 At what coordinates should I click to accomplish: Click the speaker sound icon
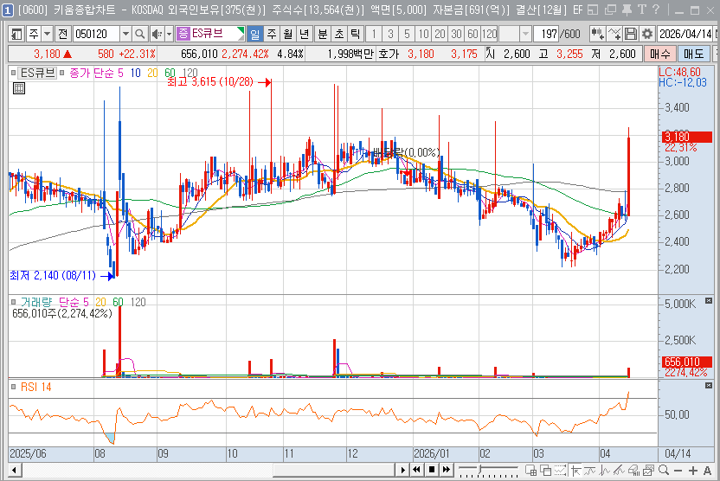[157, 34]
